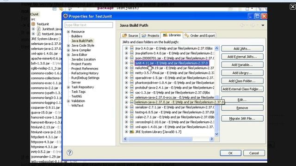The height and width of the screenshot is (166, 296).
Task: Select Refactoring History entry
Action: [85, 73]
